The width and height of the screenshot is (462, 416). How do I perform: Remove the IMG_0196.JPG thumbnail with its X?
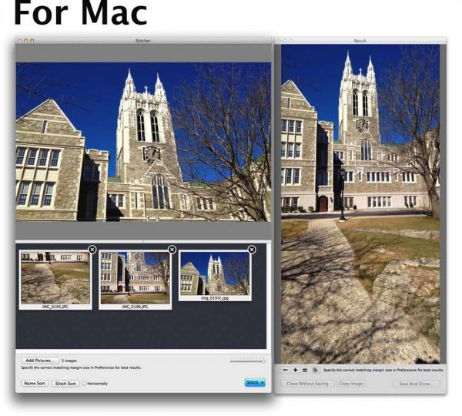pos(172,250)
